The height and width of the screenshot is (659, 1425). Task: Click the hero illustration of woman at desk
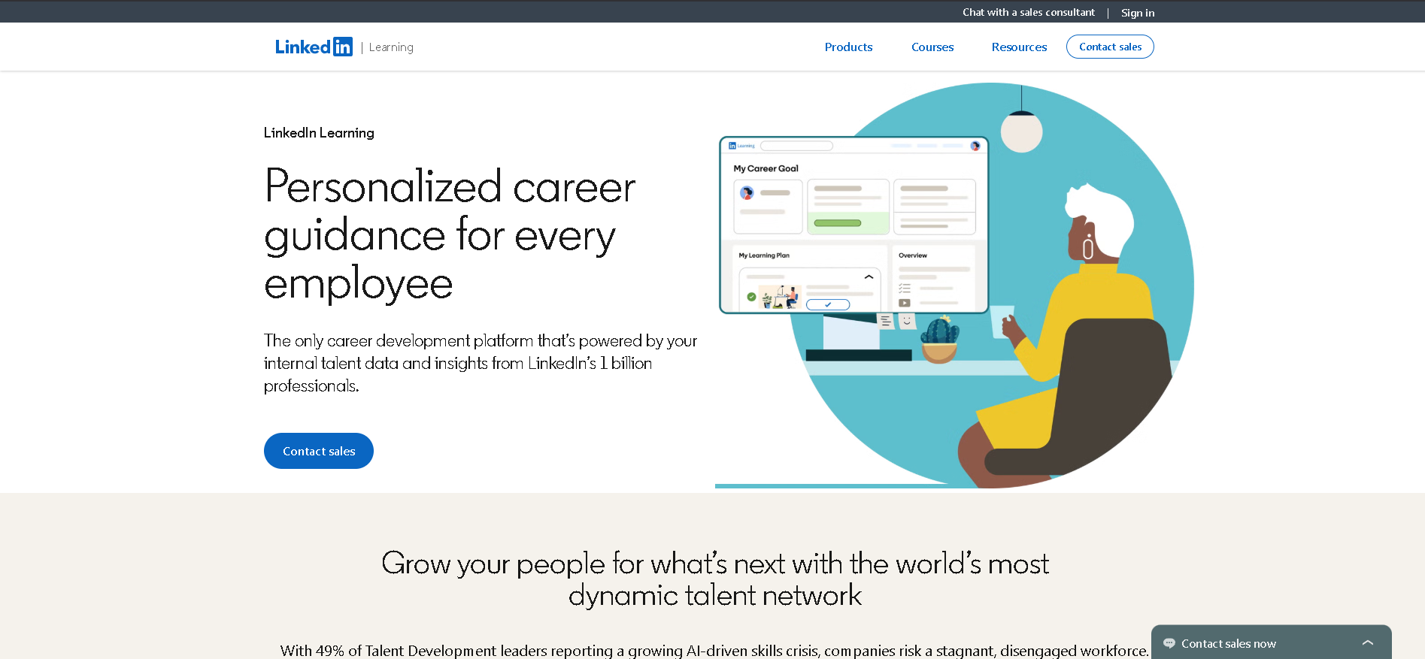click(x=955, y=286)
